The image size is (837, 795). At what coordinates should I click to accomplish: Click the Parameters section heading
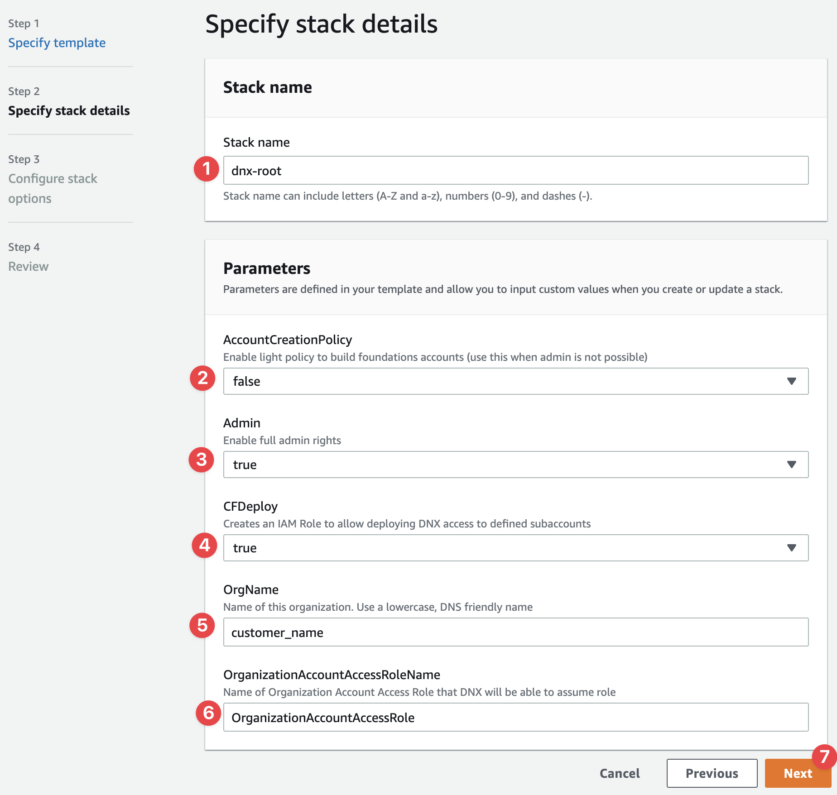pyautogui.click(x=267, y=268)
